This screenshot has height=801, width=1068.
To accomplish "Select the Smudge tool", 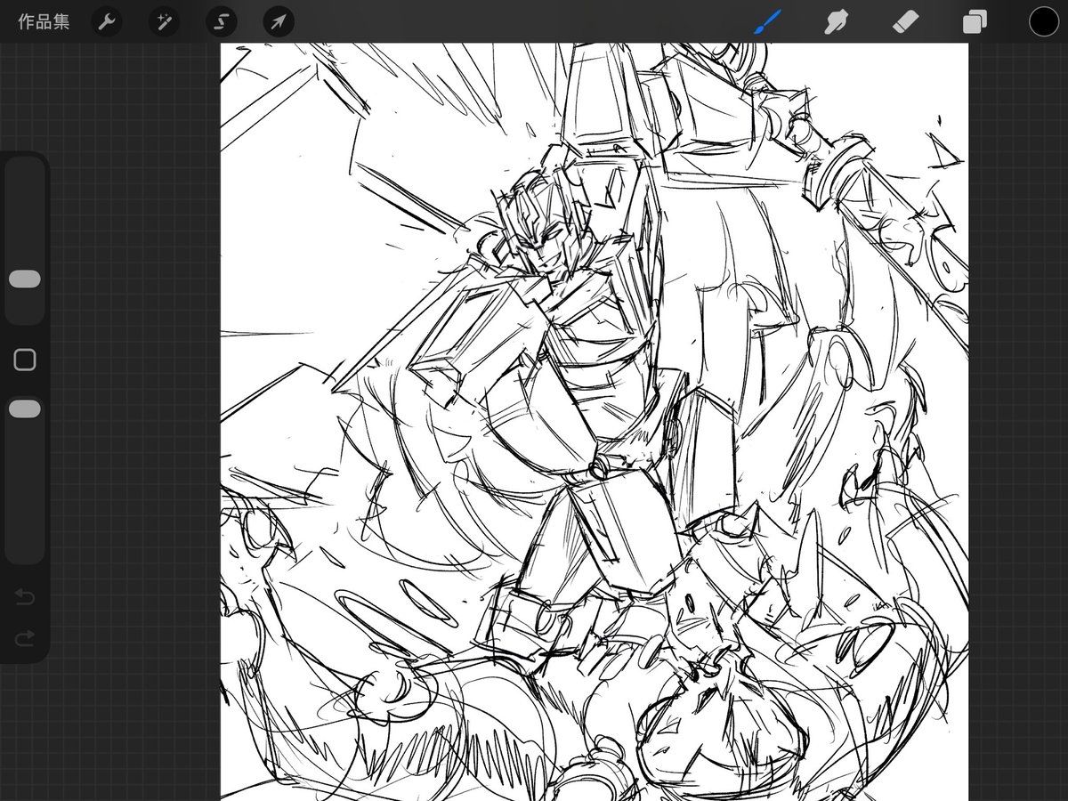I will tap(836, 21).
